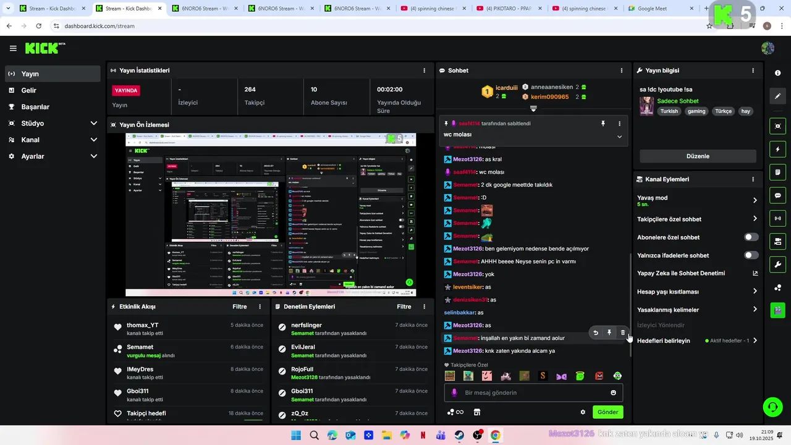
Task: Click the Windows Start button
Action: click(296, 435)
